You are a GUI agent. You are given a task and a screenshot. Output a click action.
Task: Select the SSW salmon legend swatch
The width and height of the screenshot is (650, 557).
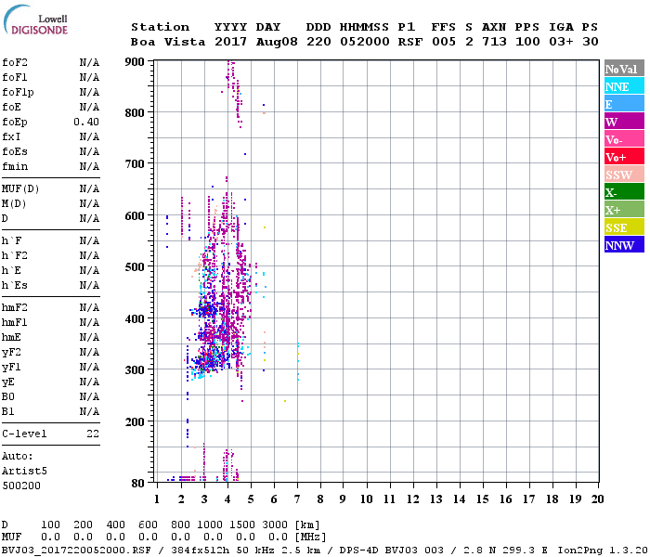coord(624,175)
